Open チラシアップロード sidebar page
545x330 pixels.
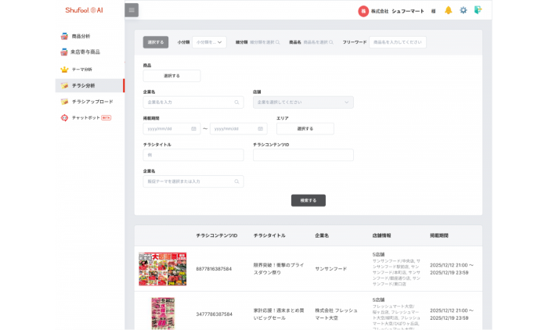(x=92, y=102)
